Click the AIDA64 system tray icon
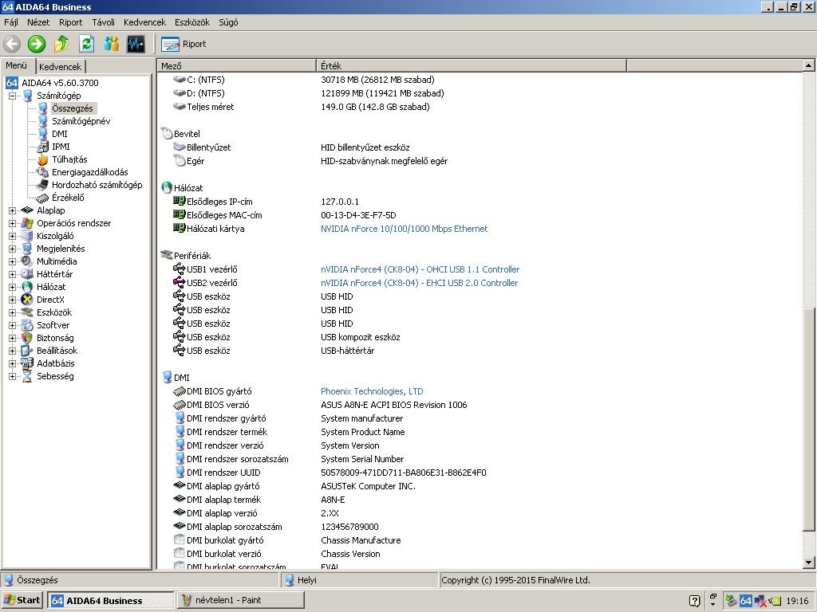This screenshot has width=817, height=612. pyautogui.click(x=746, y=601)
